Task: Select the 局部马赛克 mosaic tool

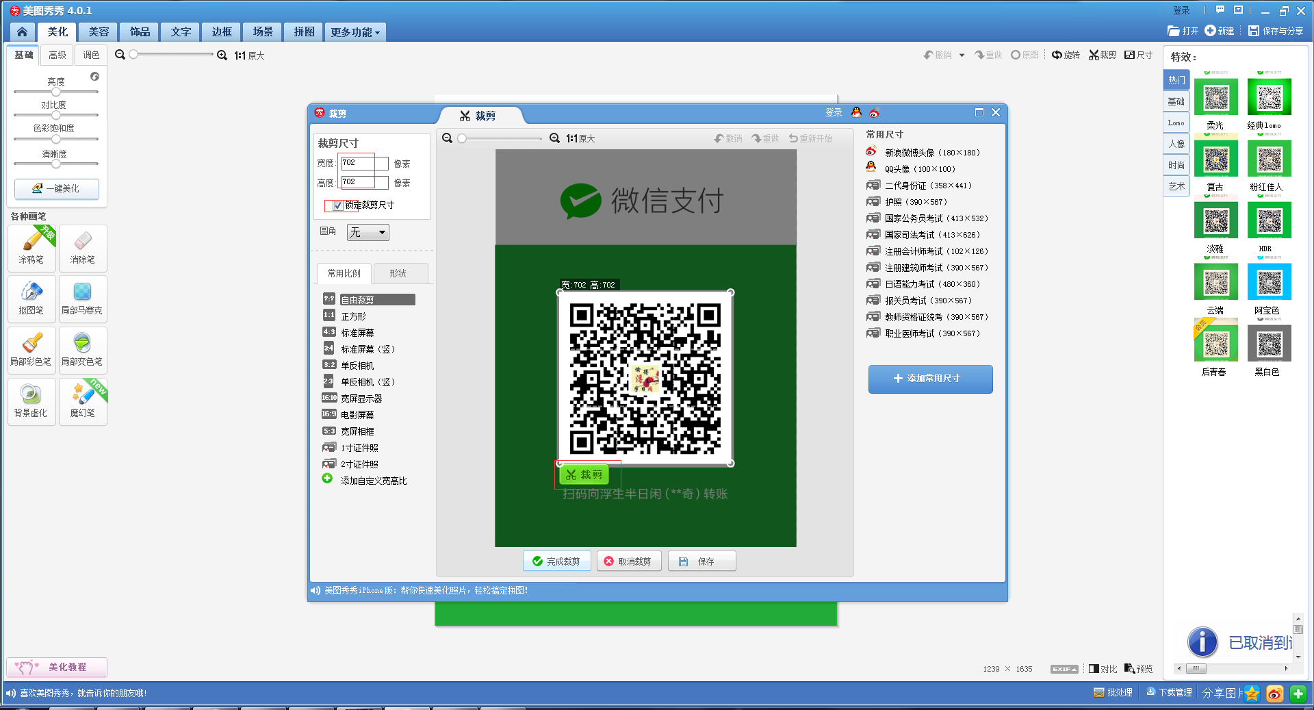Action: [x=83, y=298]
